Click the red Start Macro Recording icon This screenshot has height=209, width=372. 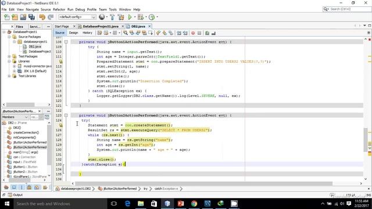[x=193, y=33]
